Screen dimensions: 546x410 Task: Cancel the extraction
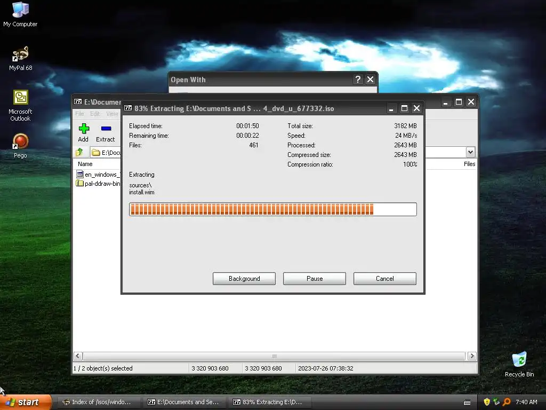[x=385, y=279]
